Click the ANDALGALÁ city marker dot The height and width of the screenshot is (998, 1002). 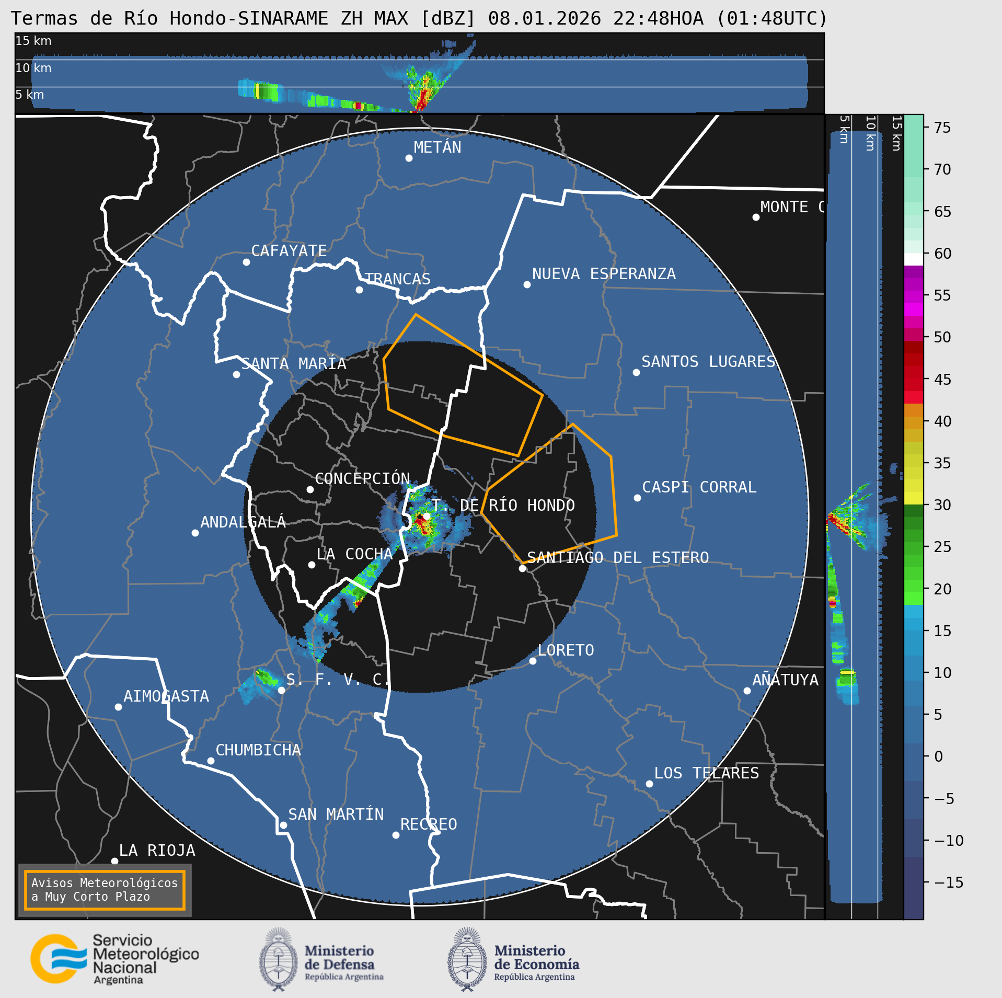(195, 533)
